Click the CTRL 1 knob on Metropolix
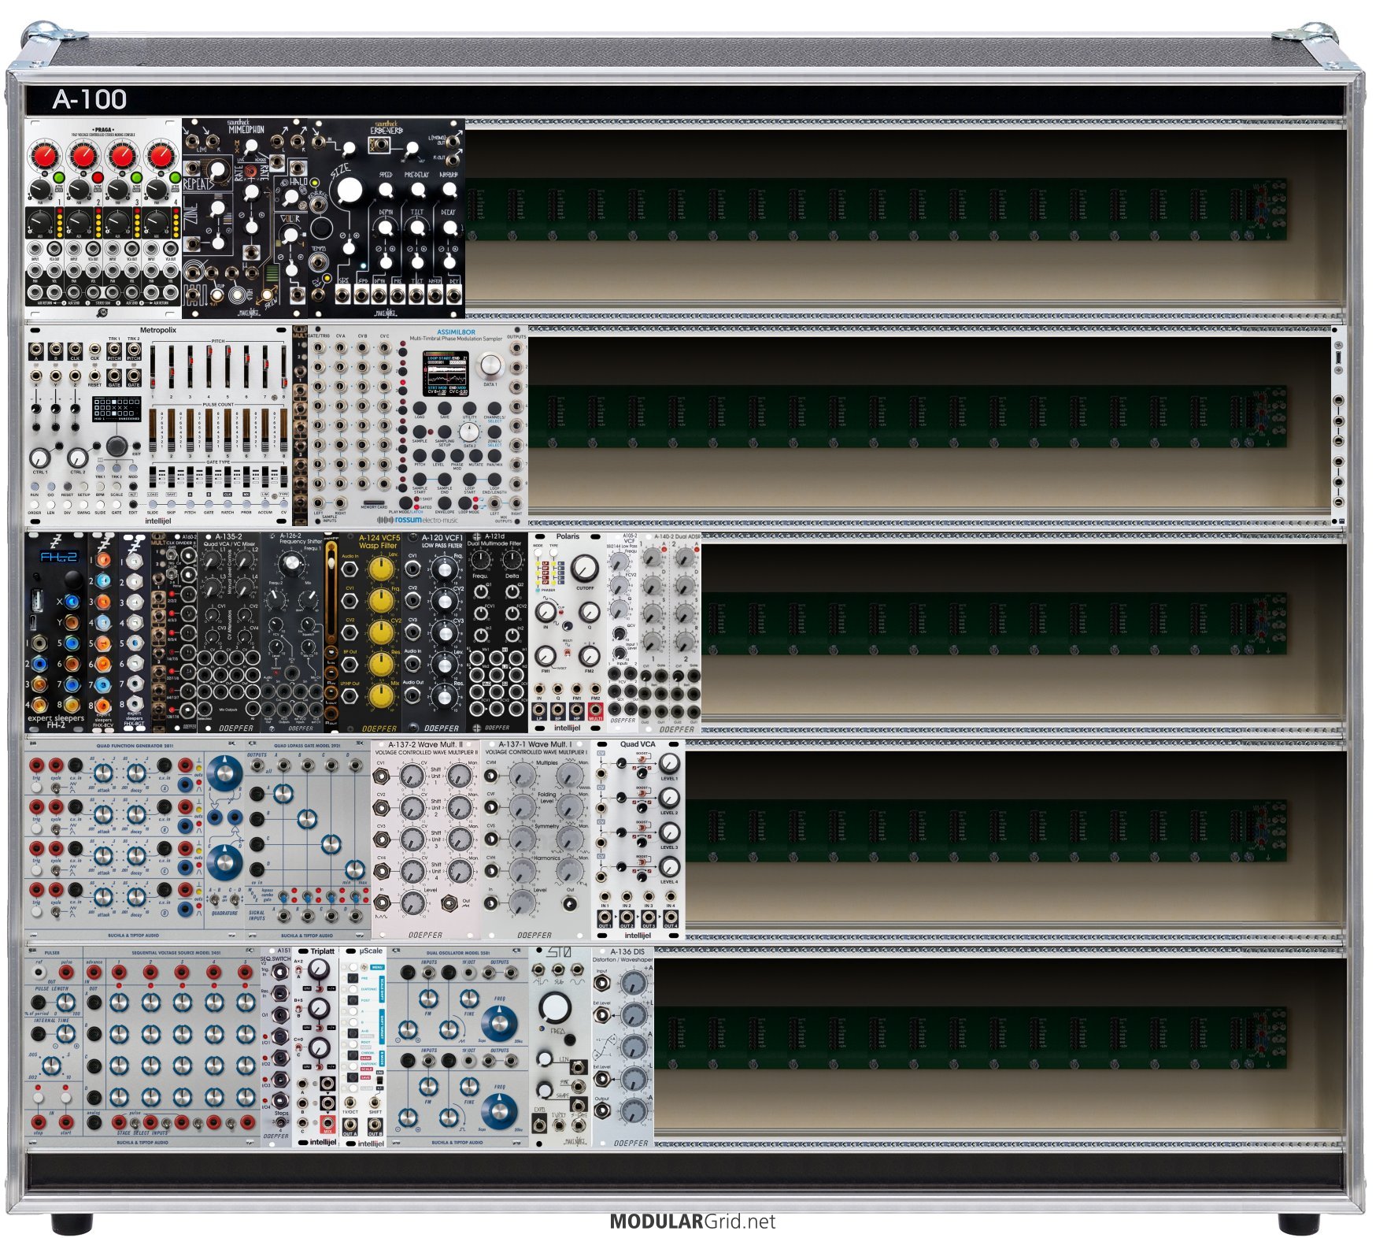 (39, 458)
